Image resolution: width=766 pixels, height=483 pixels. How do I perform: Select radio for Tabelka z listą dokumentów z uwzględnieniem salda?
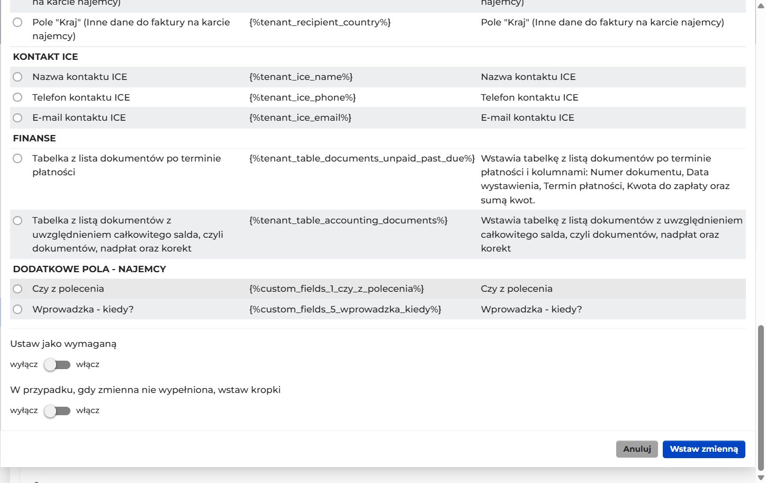pos(17,220)
